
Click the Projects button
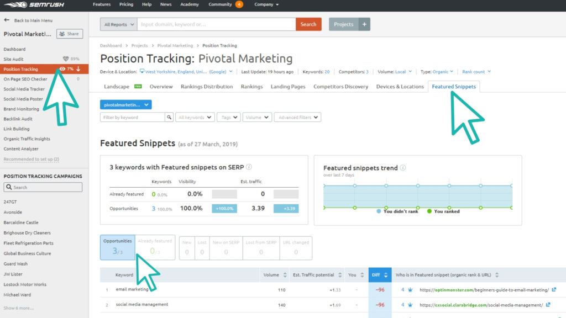[344, 24]
